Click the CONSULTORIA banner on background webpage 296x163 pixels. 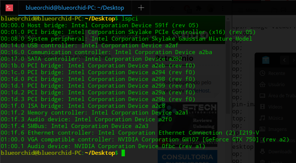[187, 157]
